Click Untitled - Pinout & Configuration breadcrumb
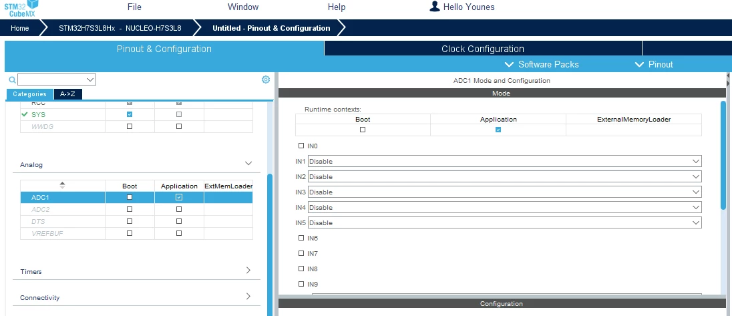This screenshot has width=732, height=316. tap(271, 28)
